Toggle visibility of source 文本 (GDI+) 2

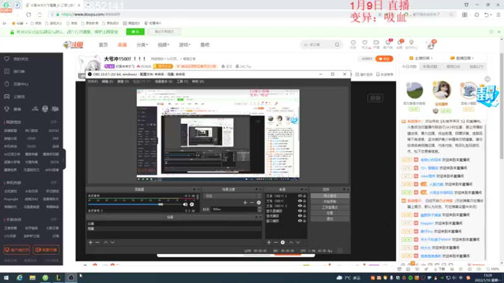(x=300, y=196)
